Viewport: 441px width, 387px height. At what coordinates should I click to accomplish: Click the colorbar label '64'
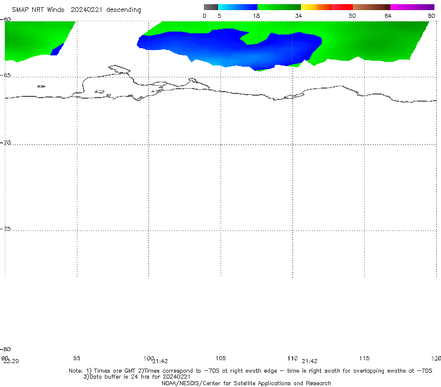click(388, 16)
